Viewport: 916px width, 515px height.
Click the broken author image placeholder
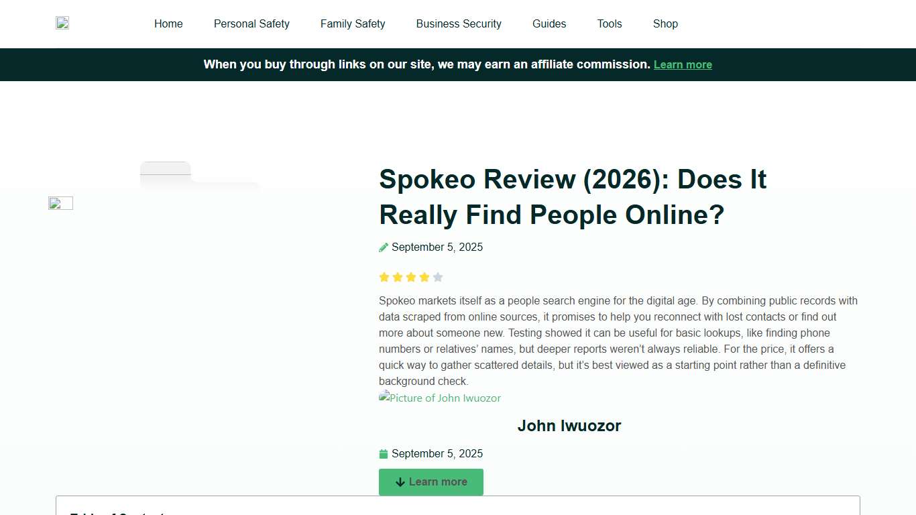click(x=383, y=398)
